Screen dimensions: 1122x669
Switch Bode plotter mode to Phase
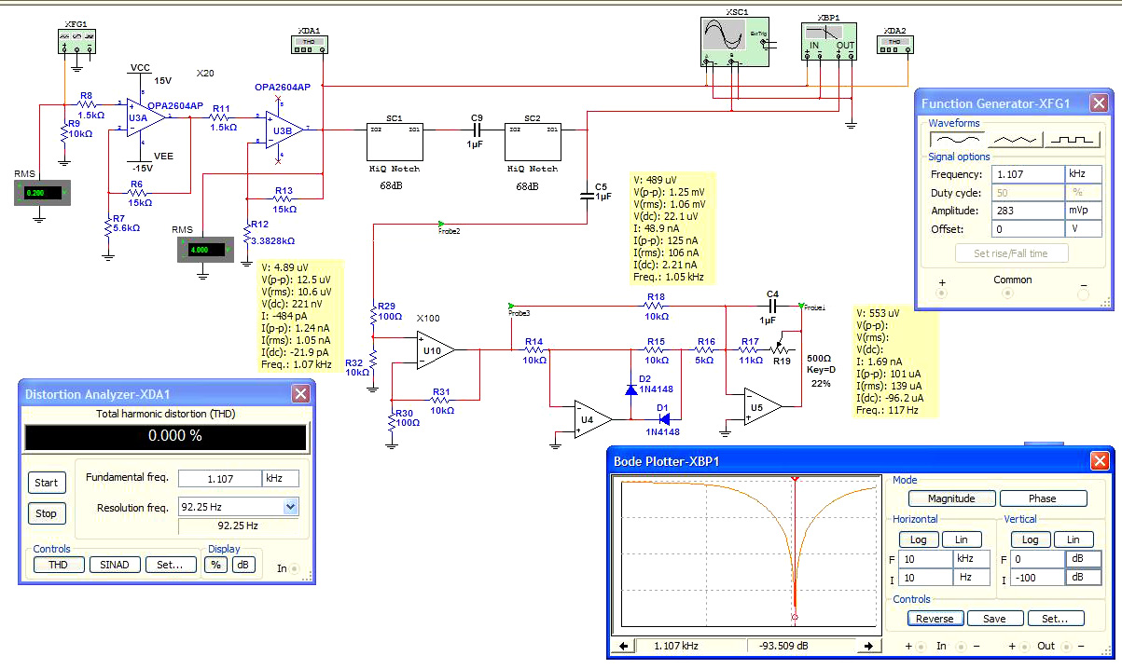(x=1042, y=498)
